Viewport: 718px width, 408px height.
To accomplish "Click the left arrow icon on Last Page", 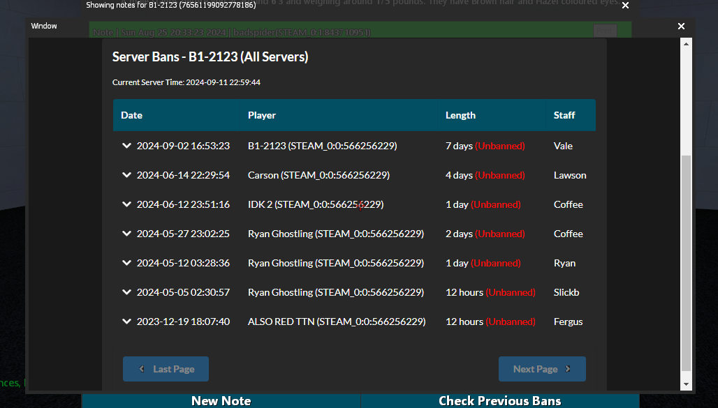I will 142,369.
